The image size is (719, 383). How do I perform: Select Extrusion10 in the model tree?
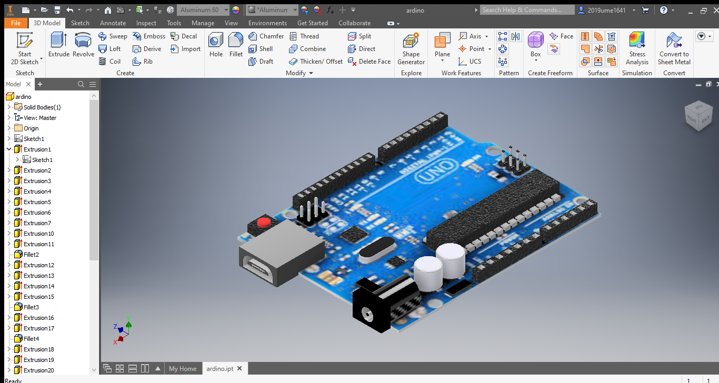point(38,234)
